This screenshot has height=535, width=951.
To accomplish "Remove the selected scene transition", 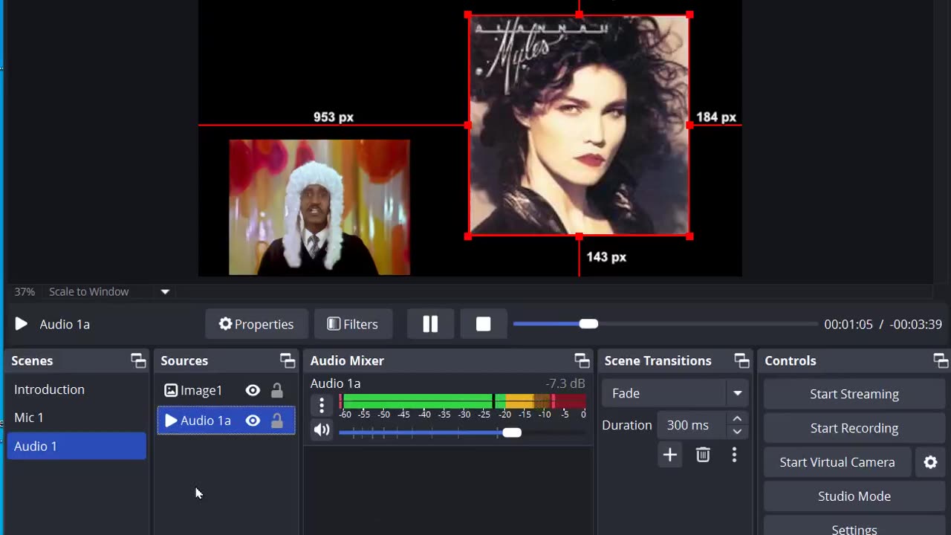I will coord(703,455).
